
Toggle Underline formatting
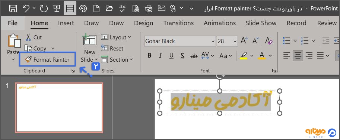point(172,56)
